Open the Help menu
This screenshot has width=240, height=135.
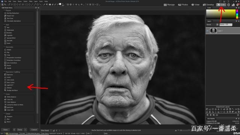(46, 1)
